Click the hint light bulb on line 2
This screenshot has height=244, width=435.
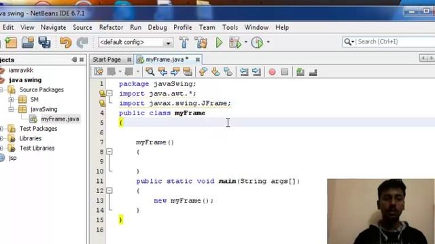pos(103,94)
